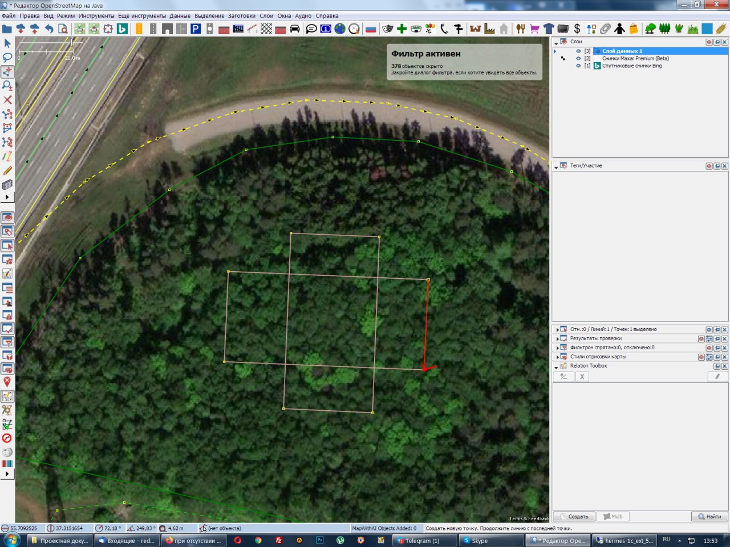Viewport: 730px width, 547px height.
Task: Toggle the layers panel button in left toolbar
Action: [x=7, y=218]
